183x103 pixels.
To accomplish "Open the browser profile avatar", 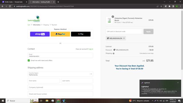I will [x=177, y=6].
